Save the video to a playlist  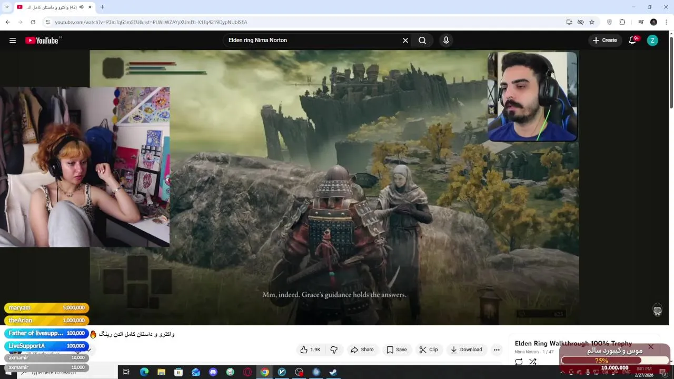point(397,350)
